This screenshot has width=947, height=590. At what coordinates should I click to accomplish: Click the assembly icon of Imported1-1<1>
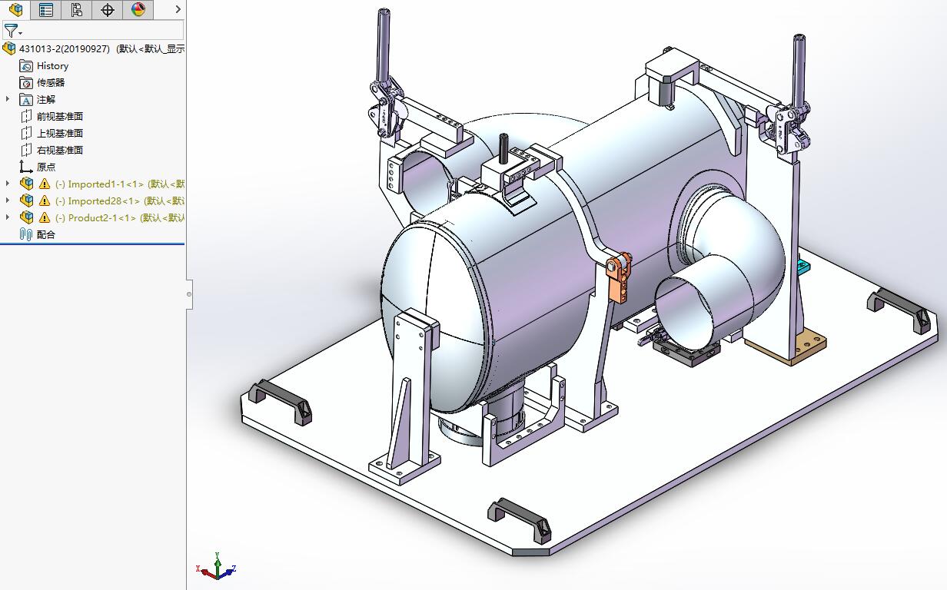(26, 184)
